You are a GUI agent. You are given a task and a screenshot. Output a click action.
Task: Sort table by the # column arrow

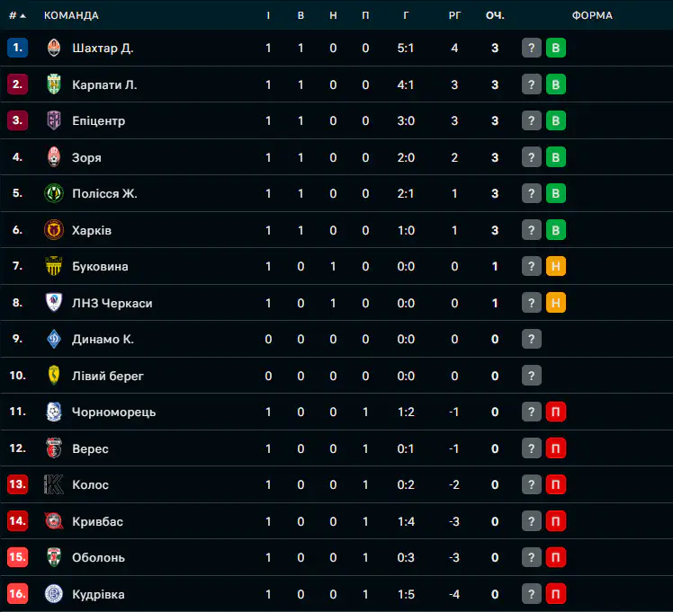(x=22, y=16)
